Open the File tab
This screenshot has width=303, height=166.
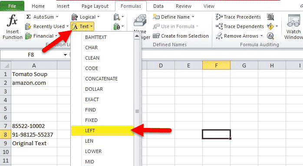pyautogui.click(x=12, y=6)
